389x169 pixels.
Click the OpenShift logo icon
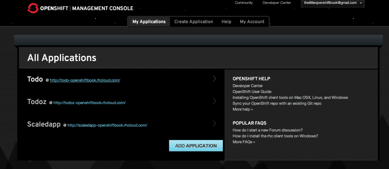(33, 8)
